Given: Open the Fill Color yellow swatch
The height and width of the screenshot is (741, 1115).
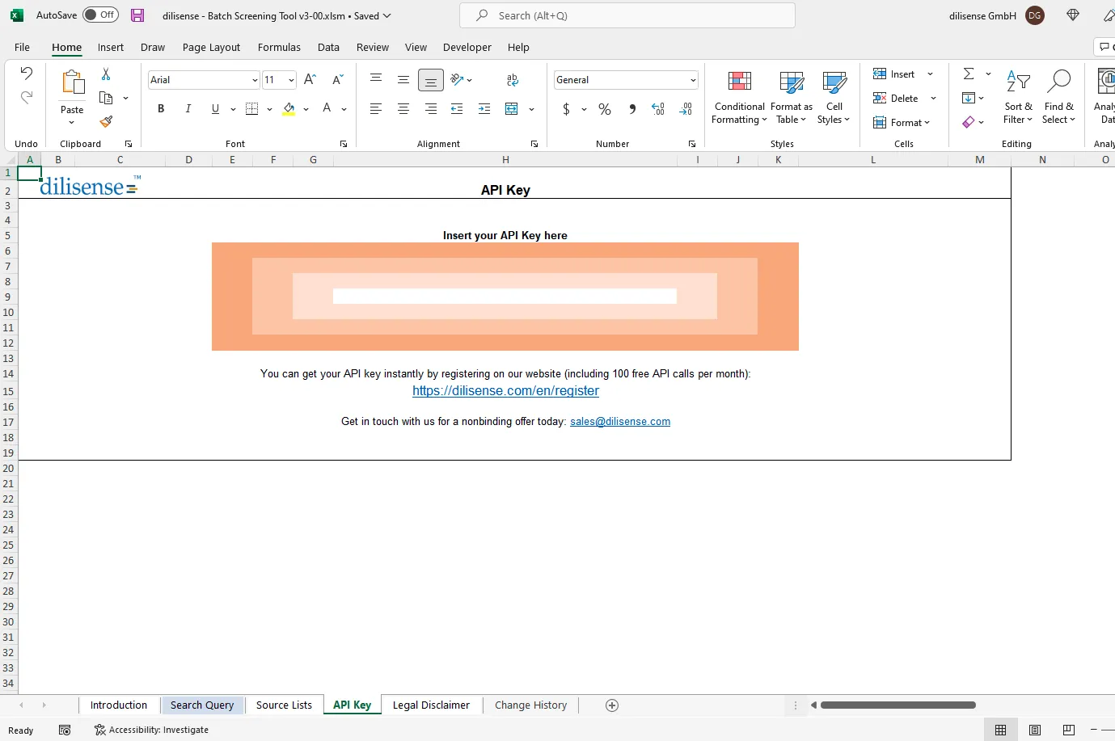Looking at the screenshot, I should (x=289, y=109).
